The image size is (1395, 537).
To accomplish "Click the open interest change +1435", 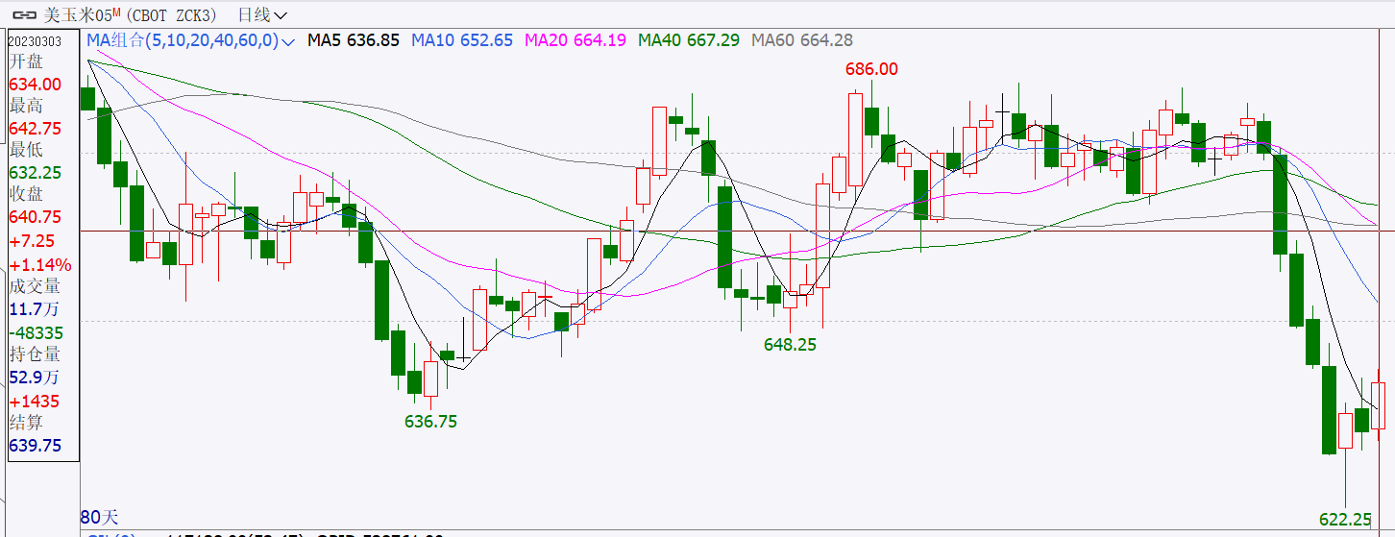I will [35, 401].
